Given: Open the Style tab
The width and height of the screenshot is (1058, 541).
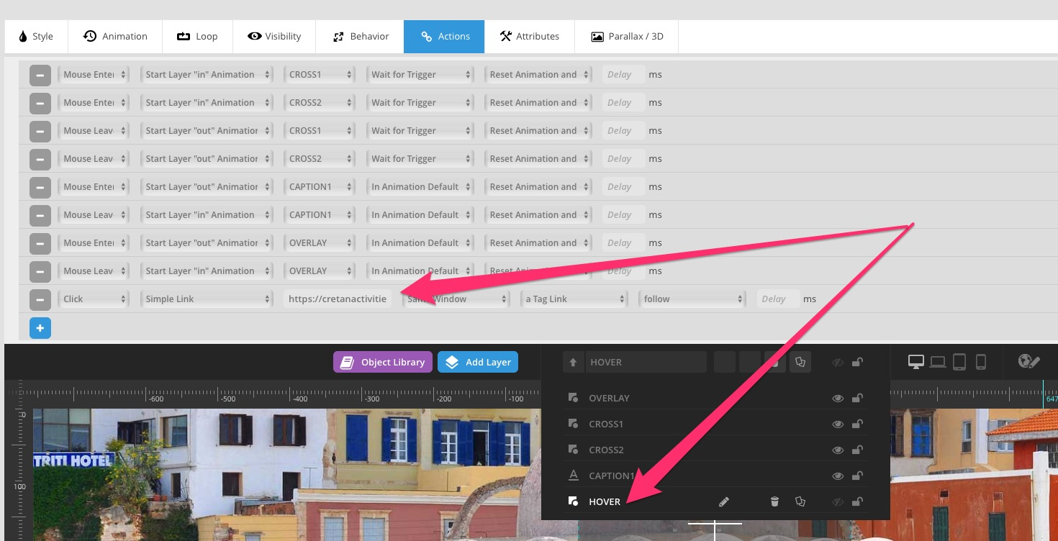Looking at the screenshot, I should 36,37.
